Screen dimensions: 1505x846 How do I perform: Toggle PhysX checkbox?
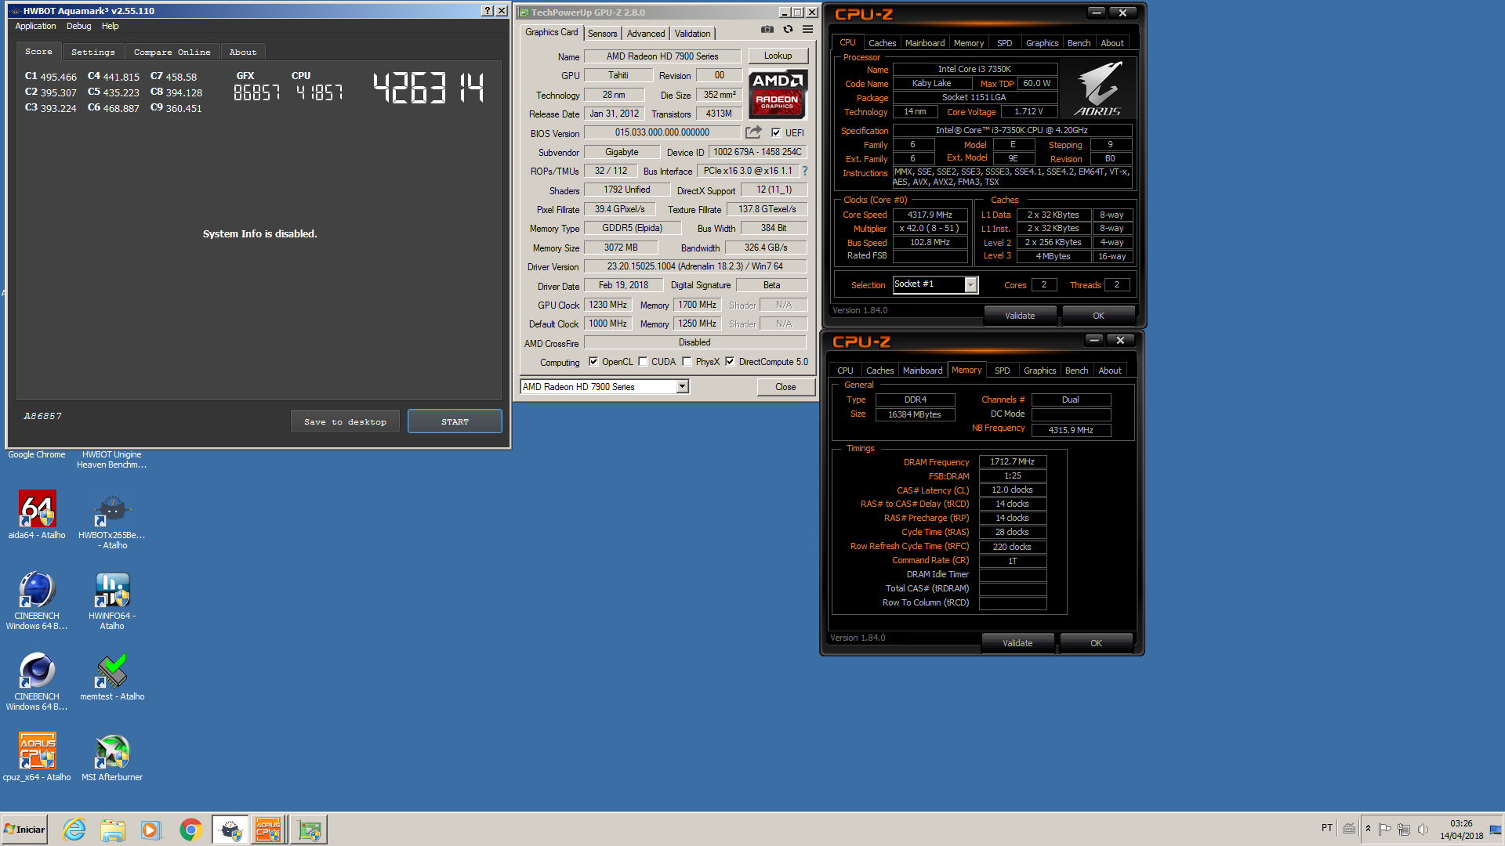tap(687, 362)
